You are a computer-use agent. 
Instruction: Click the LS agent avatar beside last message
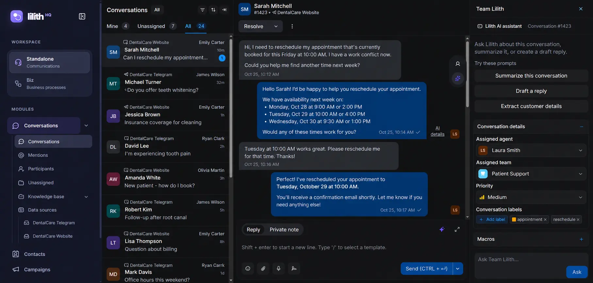455,210
